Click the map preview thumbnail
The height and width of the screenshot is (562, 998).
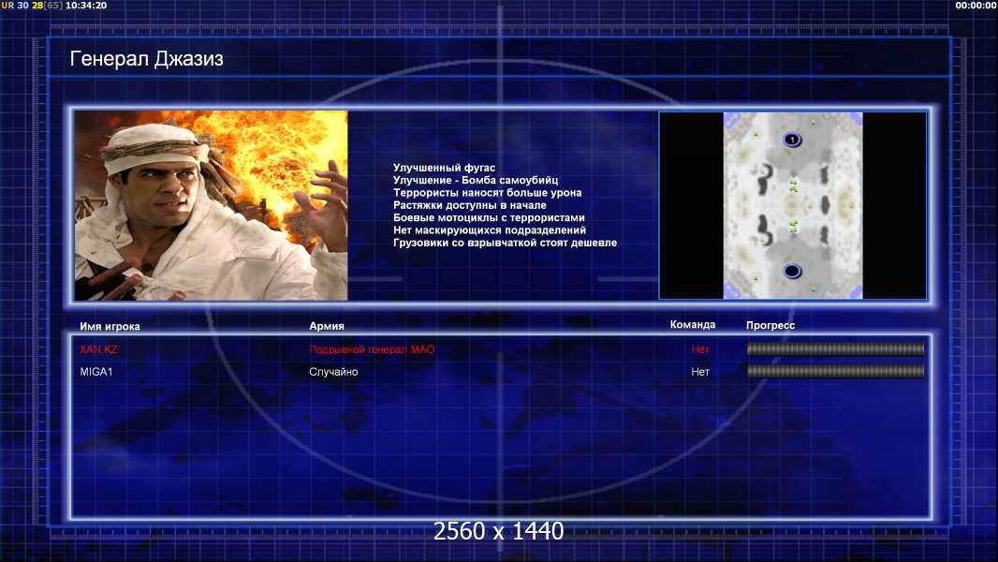792,205
